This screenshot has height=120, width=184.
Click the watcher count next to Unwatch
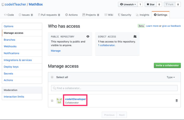[x=140, y=4]
